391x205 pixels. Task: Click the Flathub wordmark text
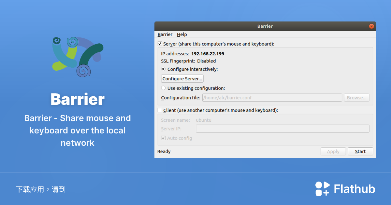pos(354,189)
